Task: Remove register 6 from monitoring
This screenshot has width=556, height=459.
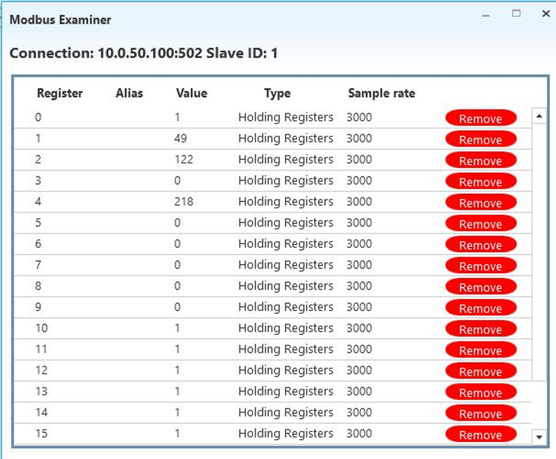Action: (x=481, y=244)
